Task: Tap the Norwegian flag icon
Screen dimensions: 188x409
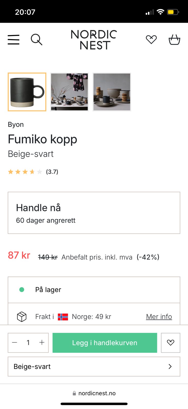Action: click(63, 317)
